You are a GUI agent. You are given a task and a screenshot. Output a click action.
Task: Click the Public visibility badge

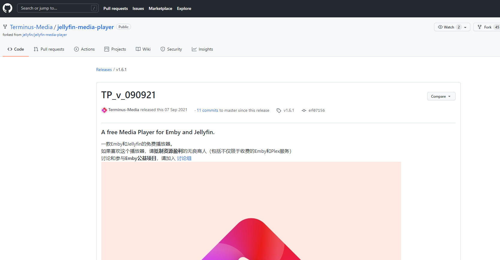(x=124, y=27)
